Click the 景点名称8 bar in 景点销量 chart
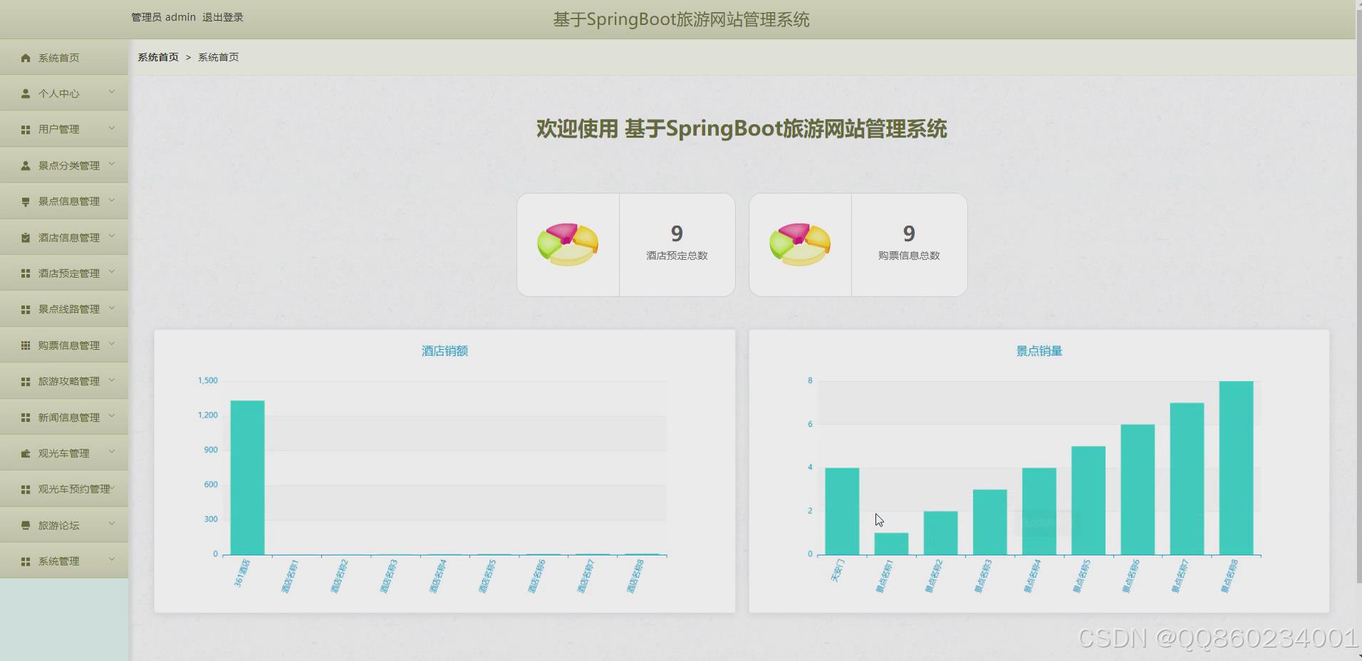1362x661 pixels. [x=1236, y=467]
